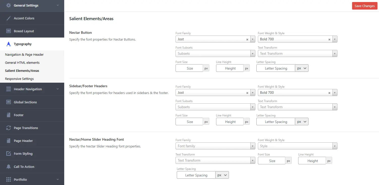Click the Portfolio grid icon
Viewport: 379px width, 185px height.
coord(9,179)
